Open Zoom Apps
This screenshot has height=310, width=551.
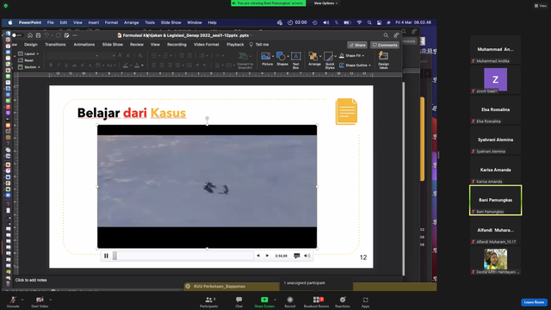click(x=365, y=302)
